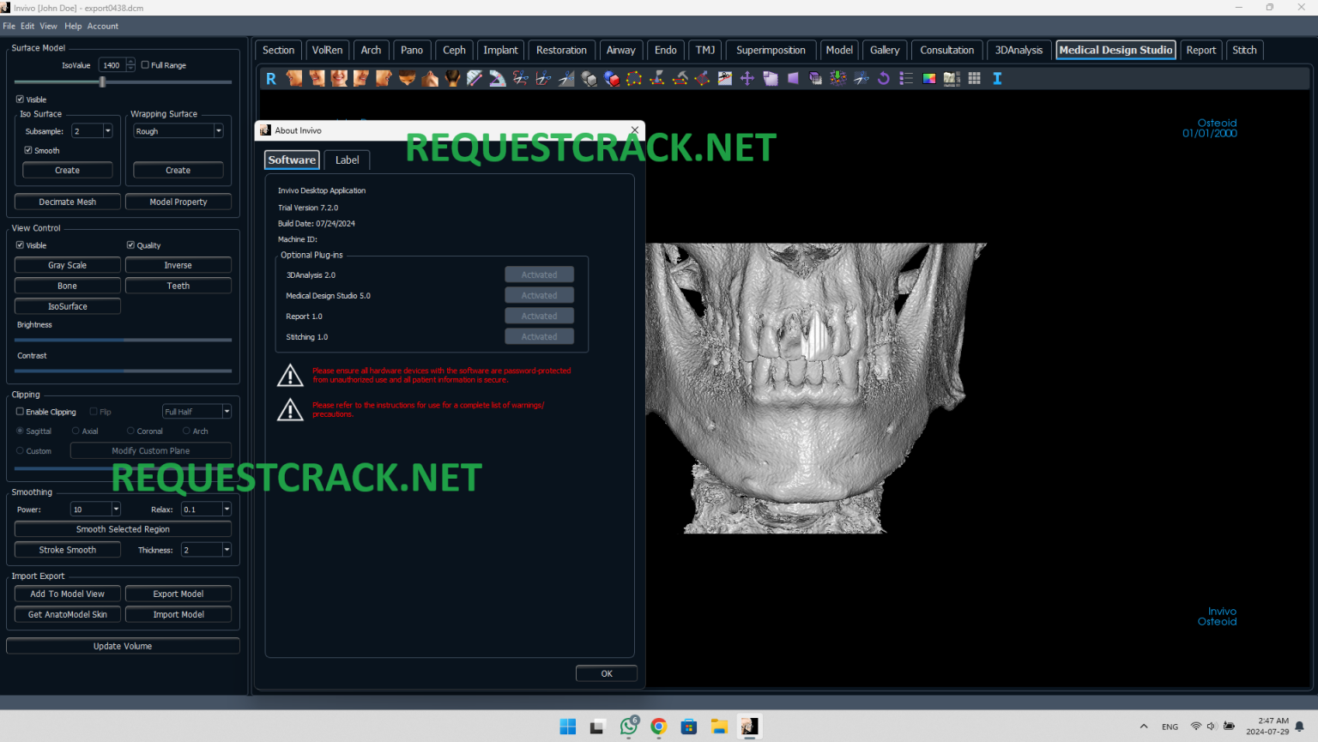1318x742 pixels.
Task: Open the Wrapping Surface Rough dropdown
Action: pyautogui.click(x=218, y=130)
